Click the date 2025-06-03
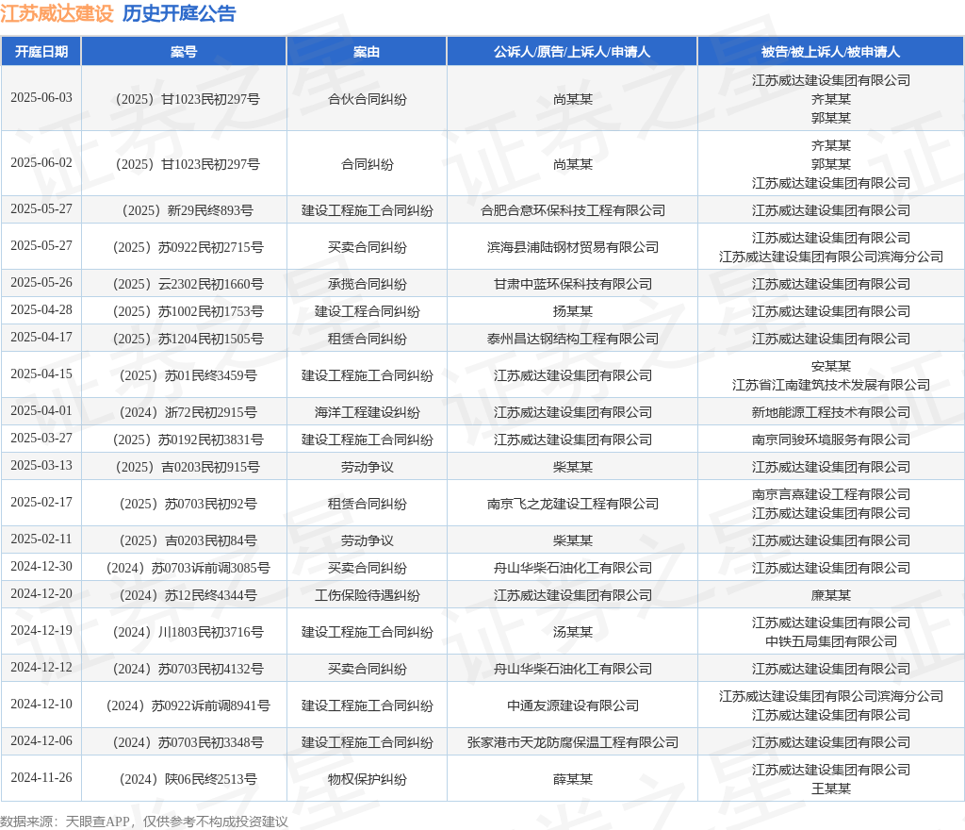Viewport: 965px width, 830px height. coord(41,98)
